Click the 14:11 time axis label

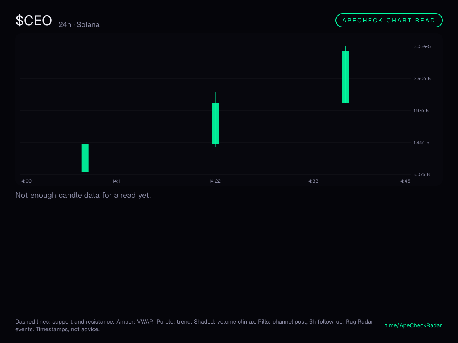tap(117, 181)
